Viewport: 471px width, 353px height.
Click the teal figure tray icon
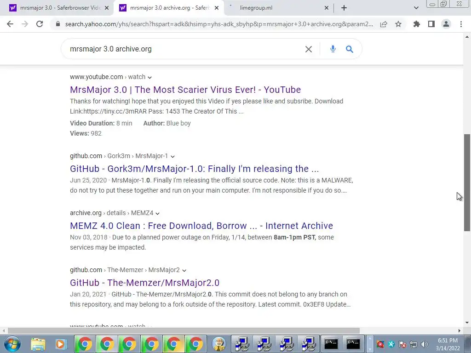pyautogui.click(x=391, y=344)
